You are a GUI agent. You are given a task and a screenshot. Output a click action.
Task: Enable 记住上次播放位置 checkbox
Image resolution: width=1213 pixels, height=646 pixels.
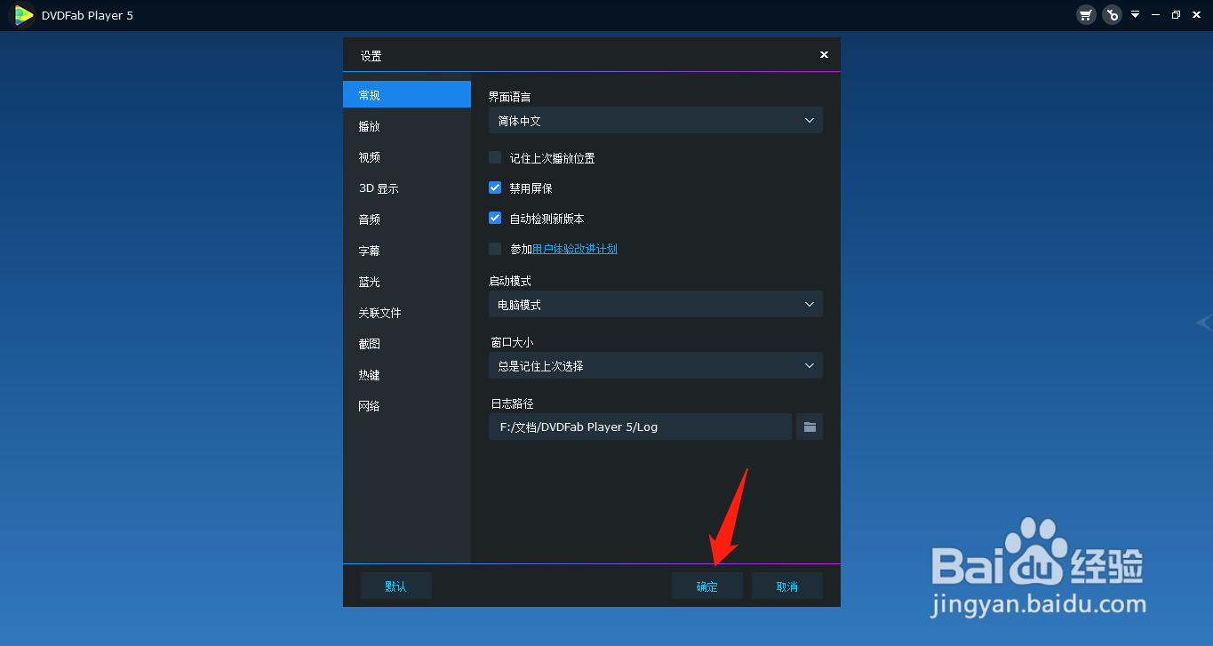(x=495, y=158)
